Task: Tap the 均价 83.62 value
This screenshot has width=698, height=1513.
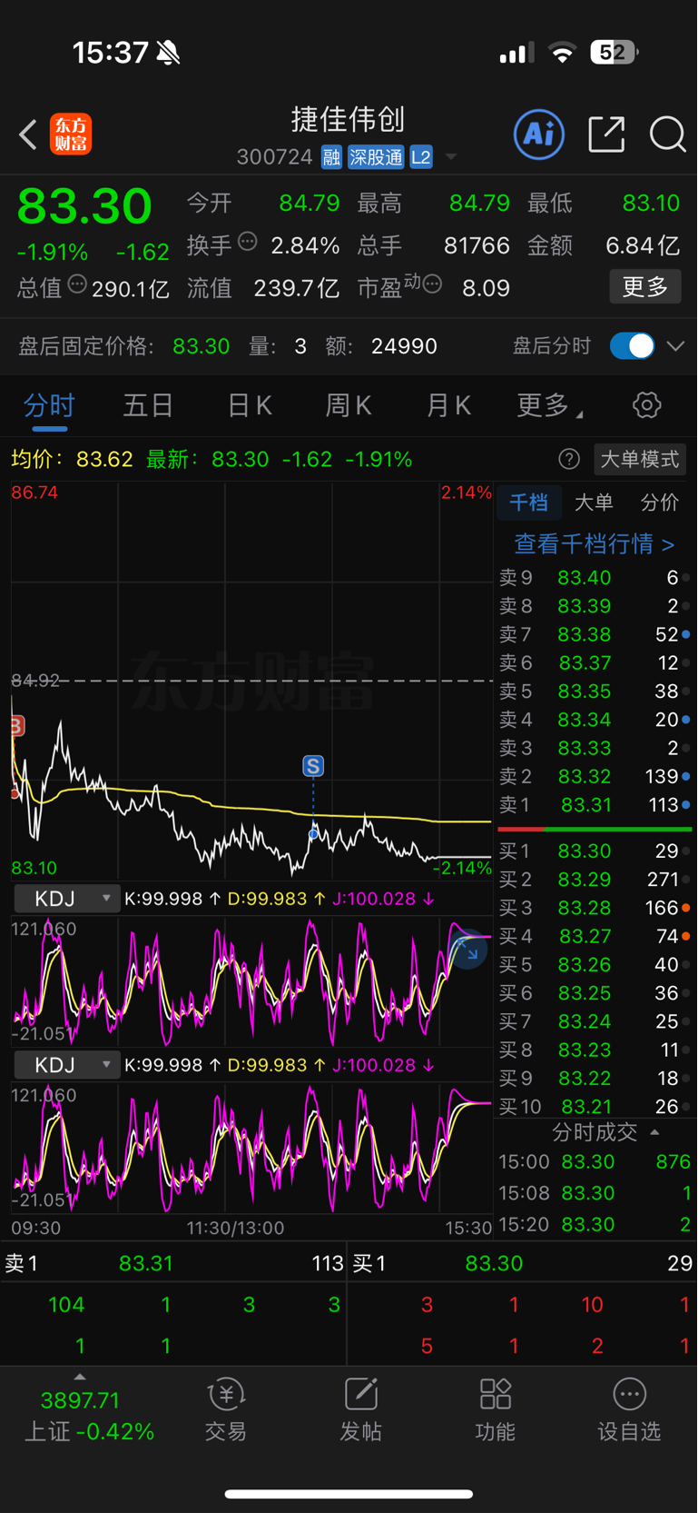Action: click(x=104, y=460)
